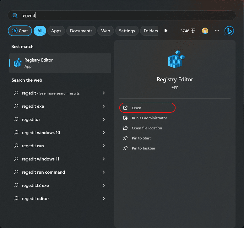244x228 pixels.
Task: Click Open for Registry Editor
Action: tap(147, 108)
